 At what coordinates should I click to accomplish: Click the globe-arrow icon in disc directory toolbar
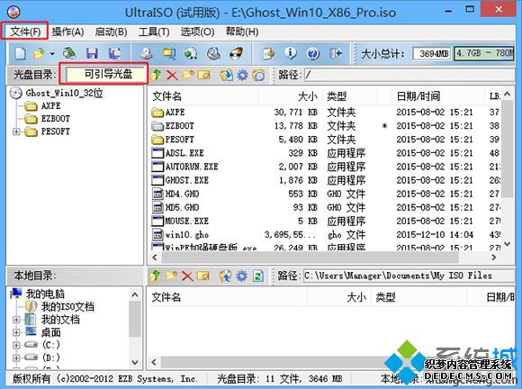pos(227,75)
